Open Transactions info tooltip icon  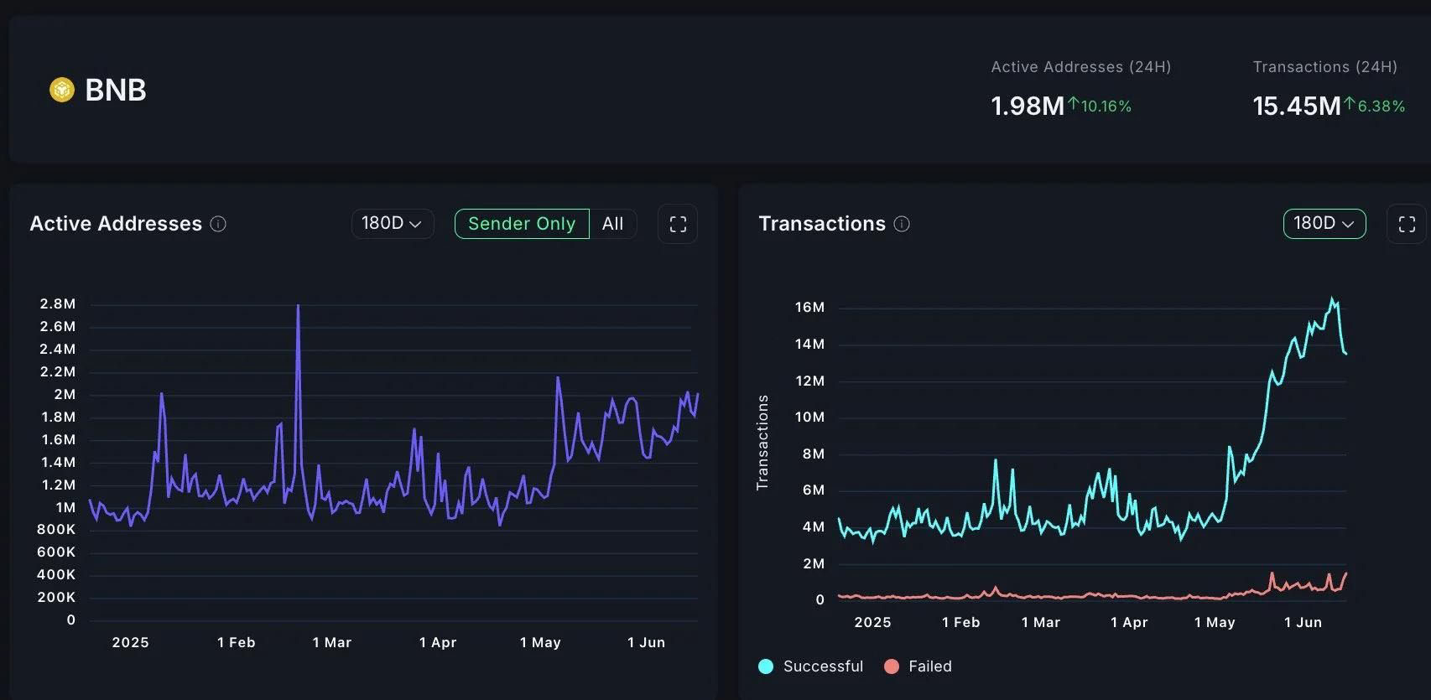pyautogui.click(x=902, y=224)
